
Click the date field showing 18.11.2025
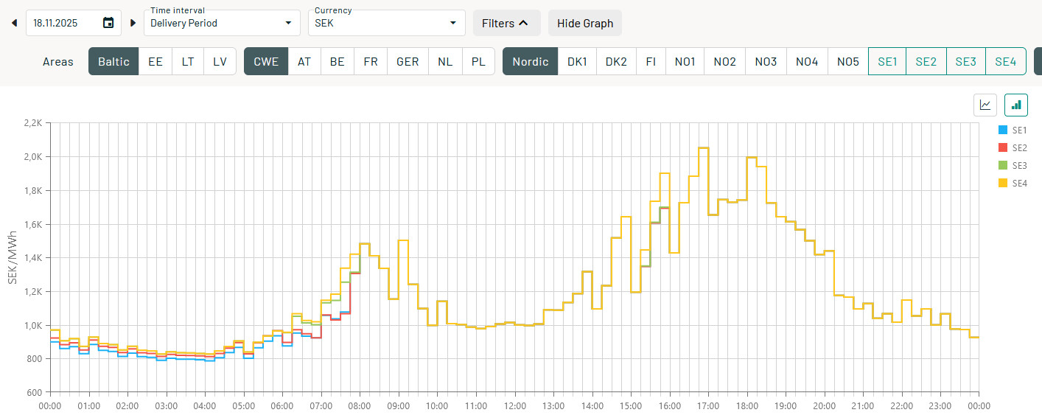tap(63, 23)
